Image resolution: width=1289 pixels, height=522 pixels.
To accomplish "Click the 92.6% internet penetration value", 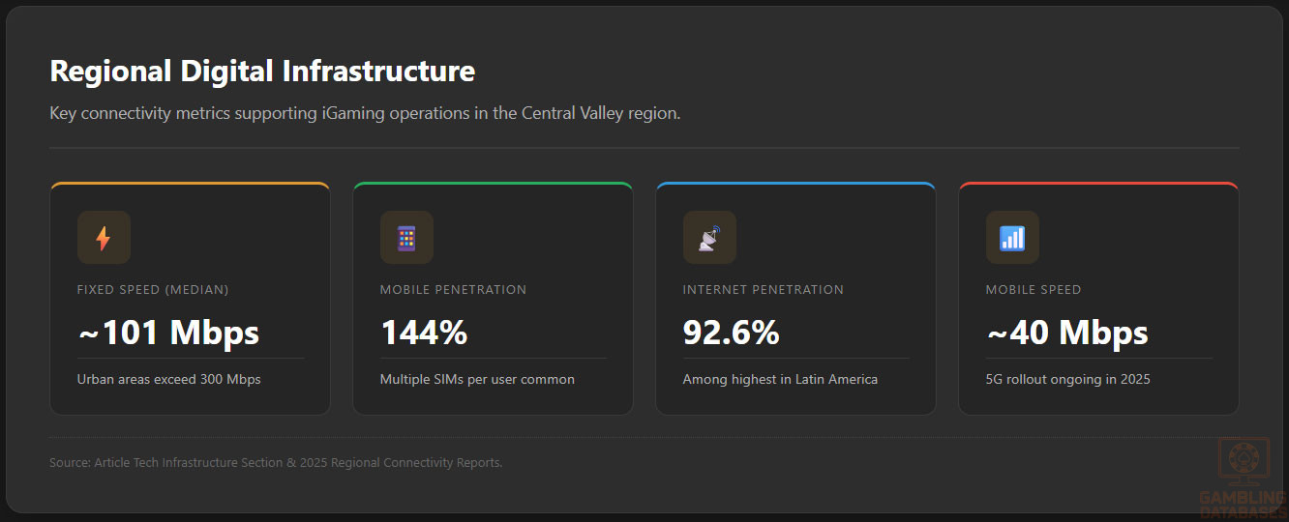I will pyautogui.click(x=732, y=333).
